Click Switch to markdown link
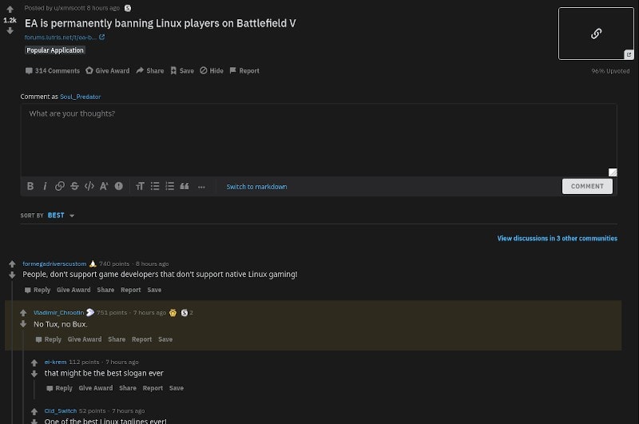The width and height of the screenshot is (639, 424). tap(256, 187)
